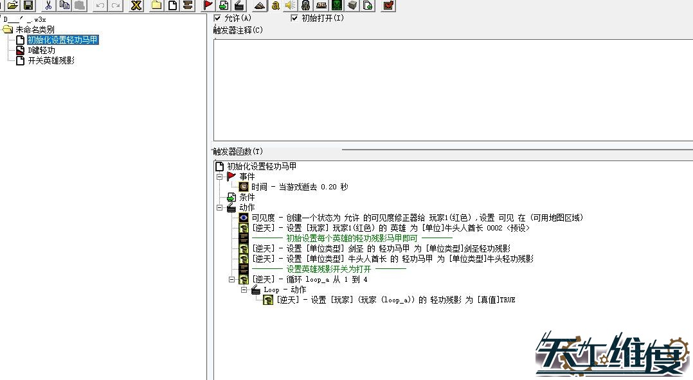The height and width of the screenshot is (380, 693).
Task: Open the Variables editor (yellow X icon)
Action: pyautogui.click(x=136, y=6)
